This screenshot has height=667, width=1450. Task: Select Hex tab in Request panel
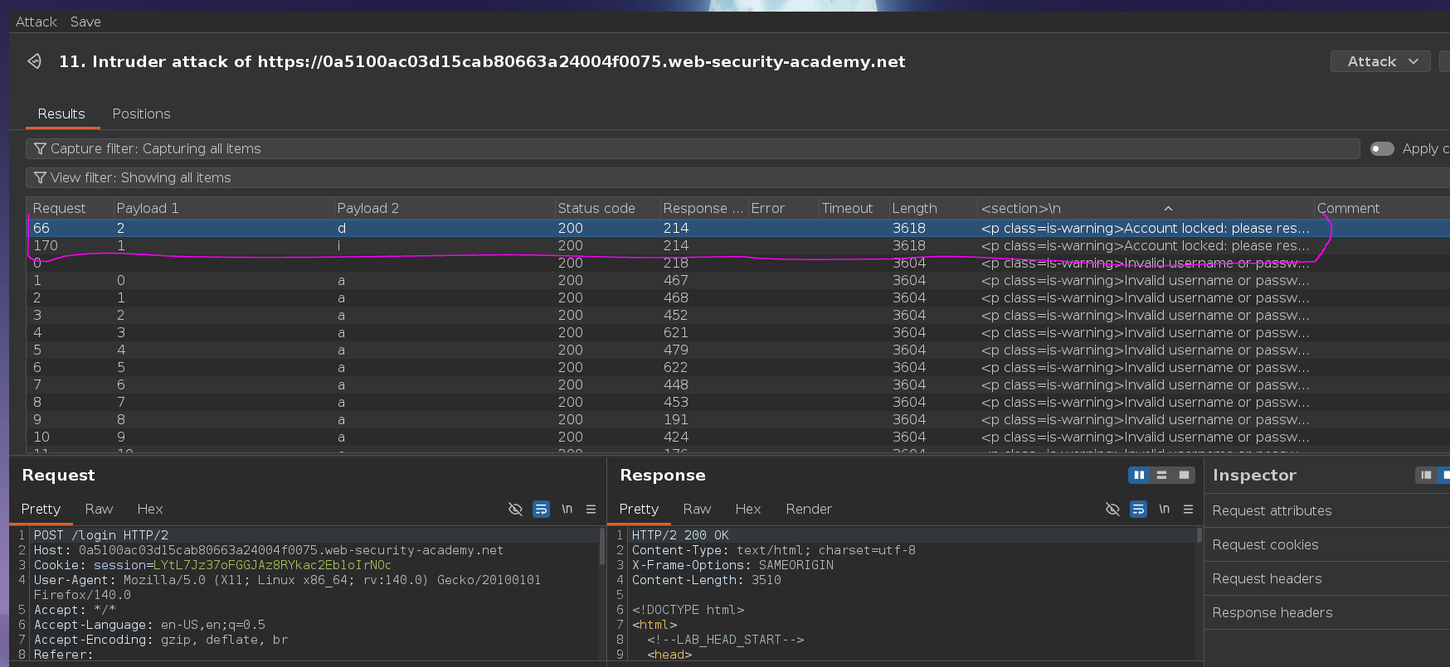150,509
